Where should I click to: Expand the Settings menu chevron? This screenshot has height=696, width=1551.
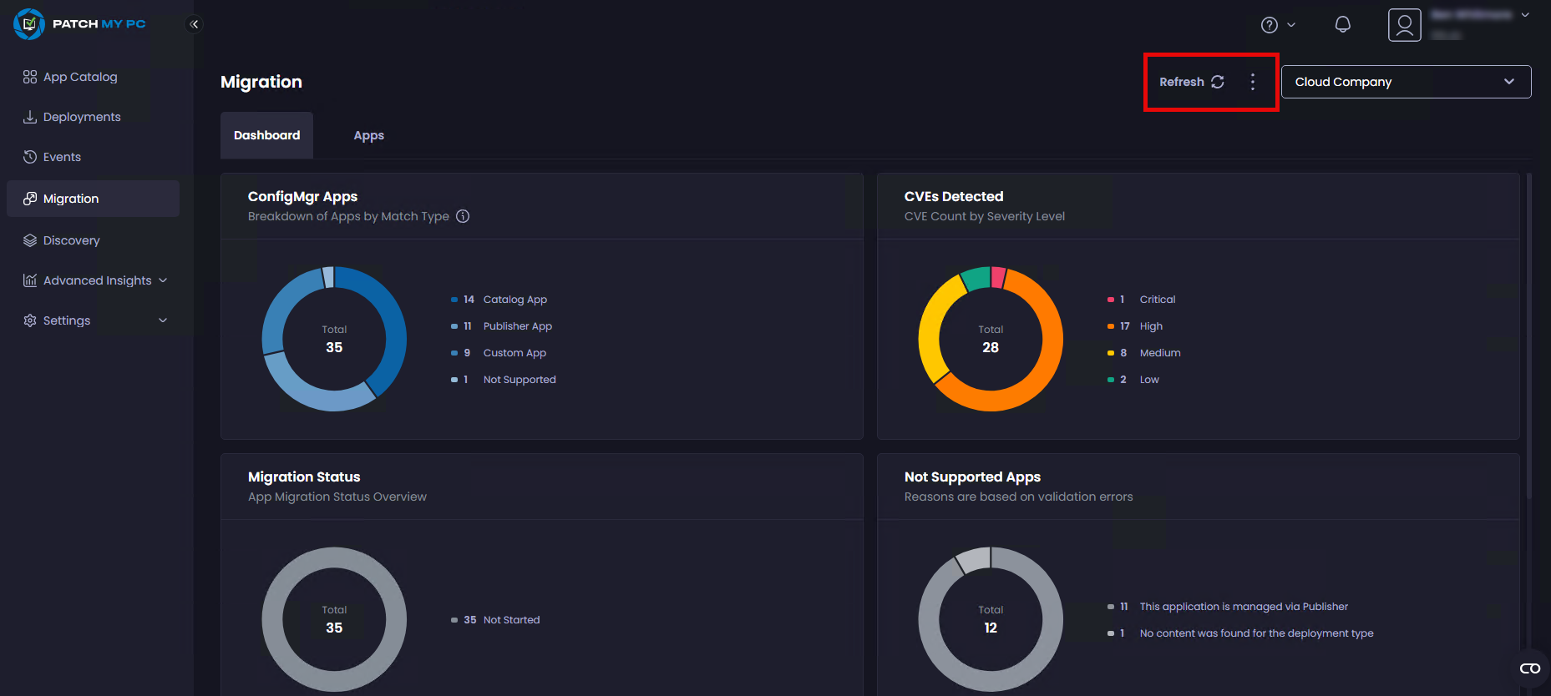pyautogui.click(x=163, y=320)
